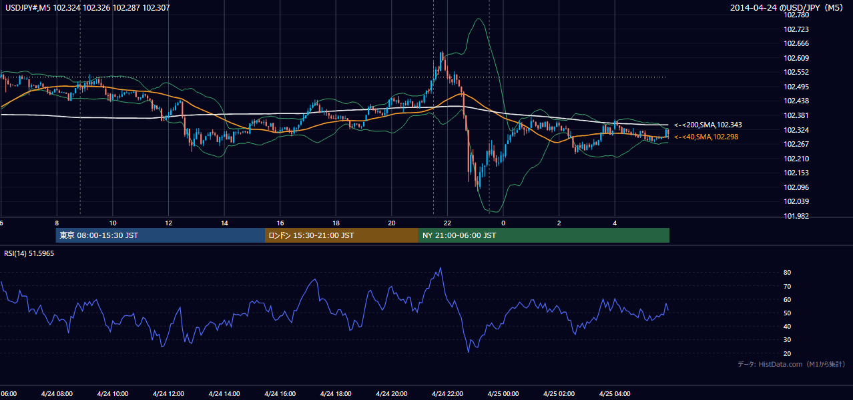The height and width of the screenshot is (400, 853).
Task: Click hour label 18 under price chart
Action: [336, 223]
